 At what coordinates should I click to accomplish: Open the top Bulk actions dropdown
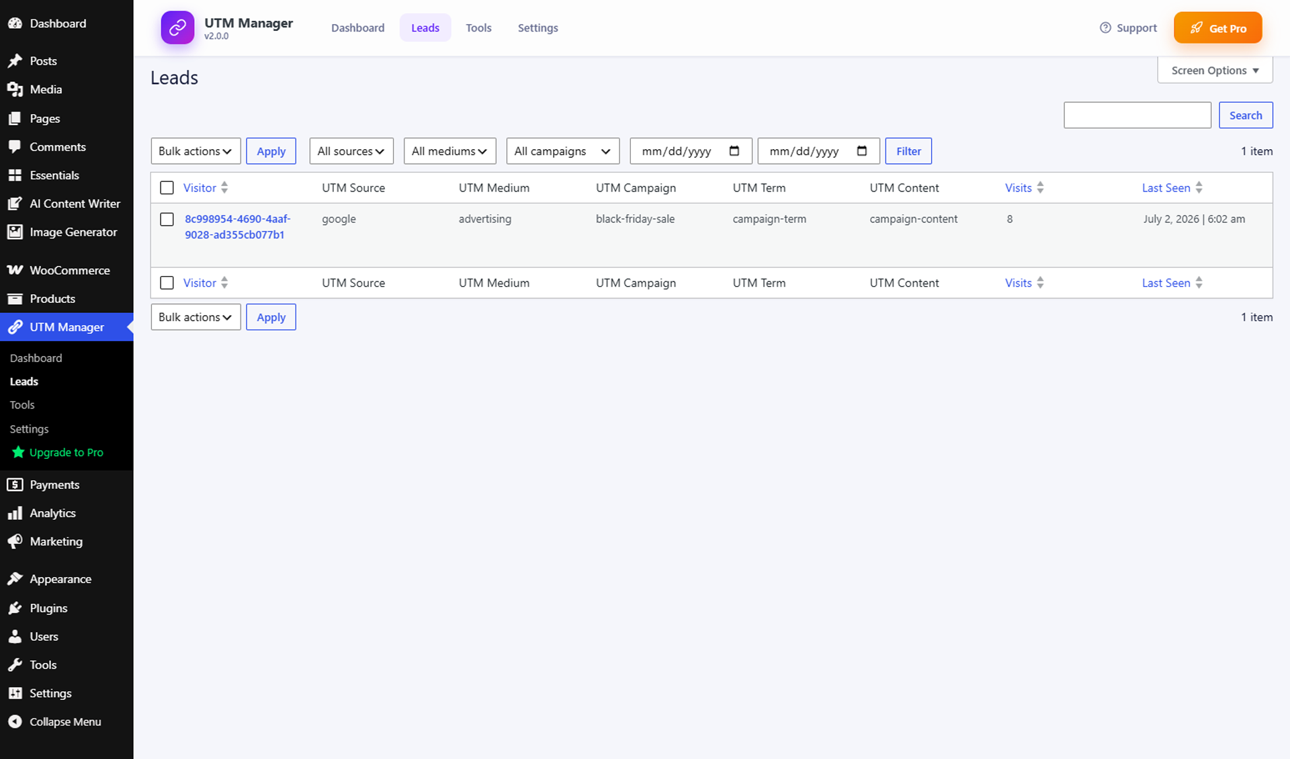(x=196, y=151)
